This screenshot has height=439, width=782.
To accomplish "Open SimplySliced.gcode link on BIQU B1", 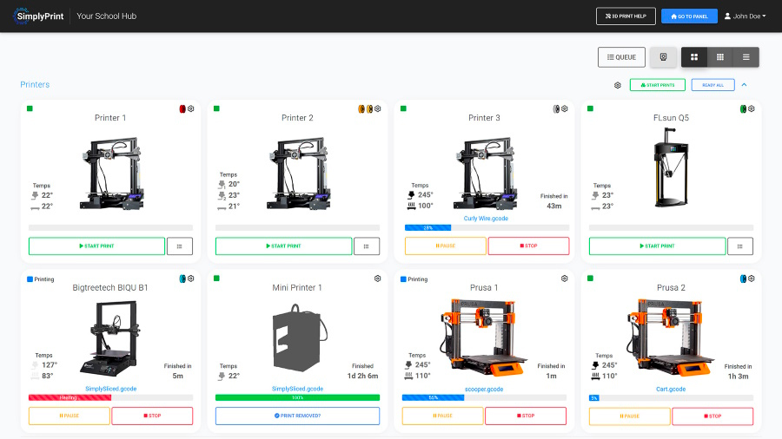I will [x=110, y=389].
